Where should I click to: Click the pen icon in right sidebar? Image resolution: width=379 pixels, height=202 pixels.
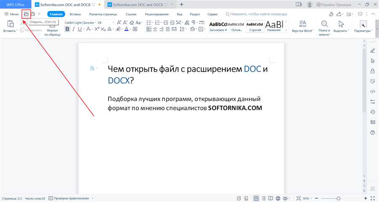coord(373,50)
